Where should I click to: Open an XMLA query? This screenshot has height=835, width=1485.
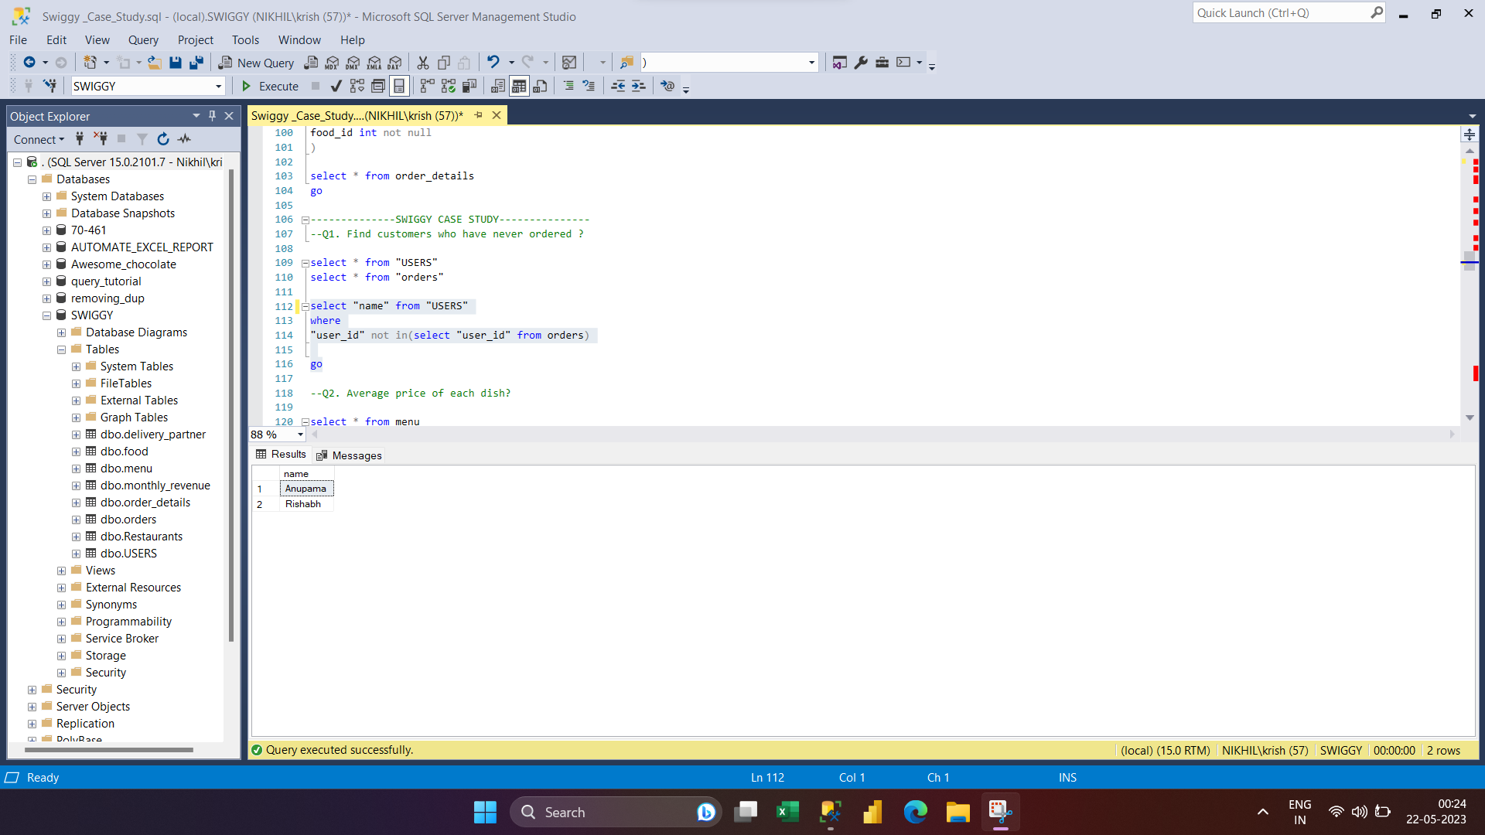[374, 63]
